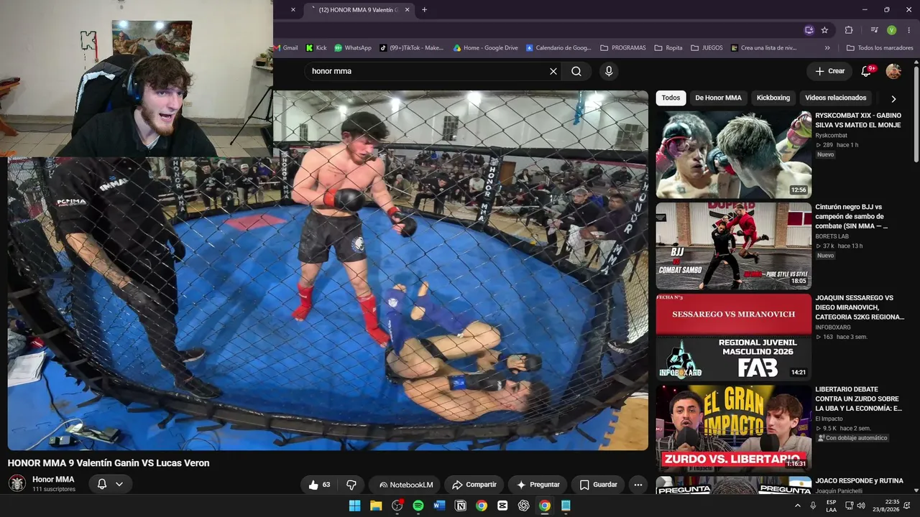The height and width of the screenshot is (517, 920).
Task: Click the Compartir share button
Action: 474,485
